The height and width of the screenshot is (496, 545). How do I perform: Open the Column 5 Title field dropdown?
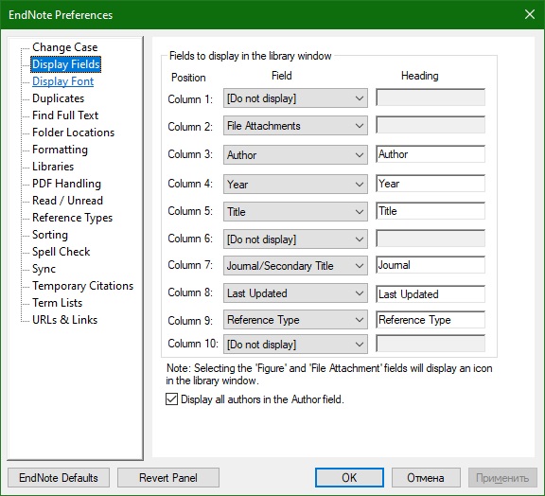(x=295, y=211)
